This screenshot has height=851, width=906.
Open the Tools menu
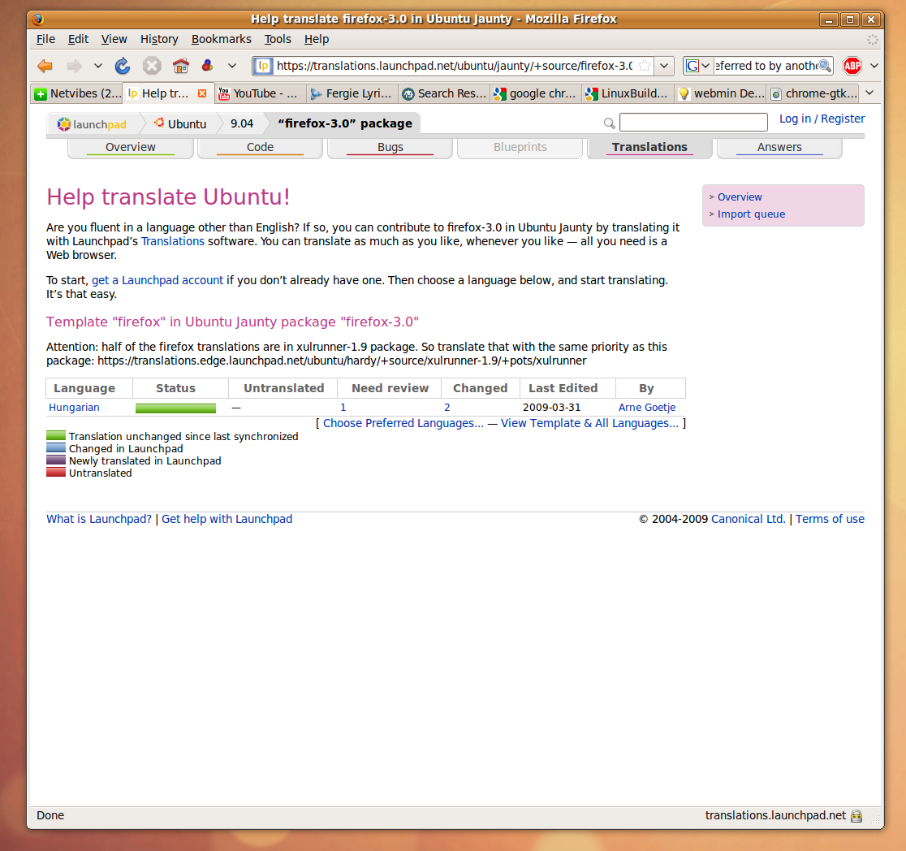click(278, 39)
